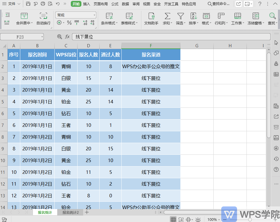This screenshot has width=280, height=222.
Task: Expand Merge and Center dropdown arrow
Action: pyautogui.click(x=32, y=23)
